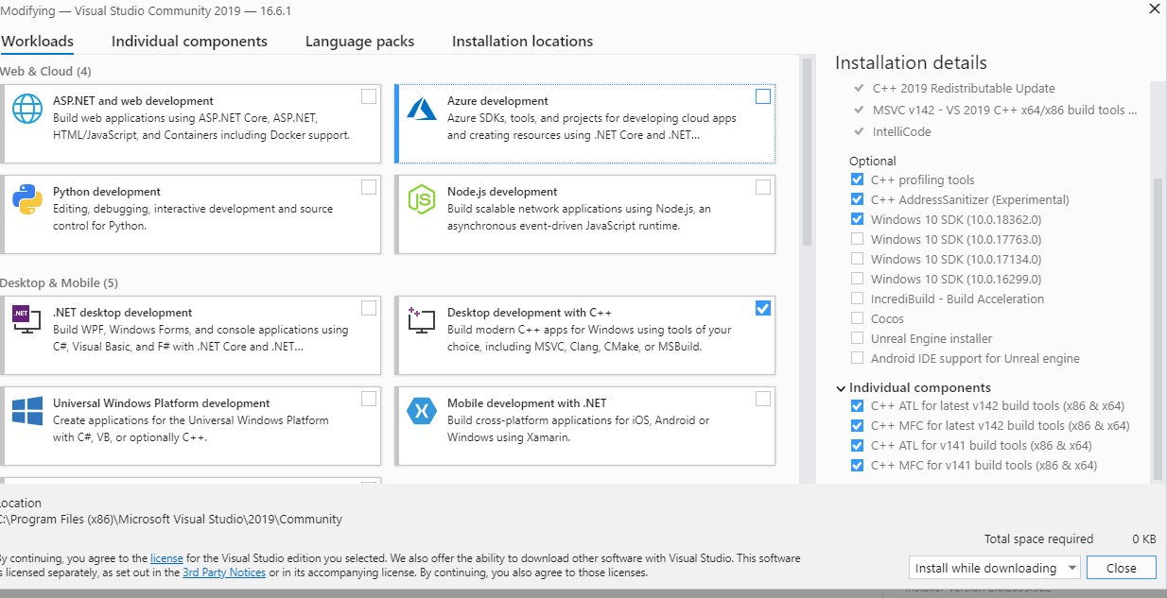Click the workloads list vertical scrollbar

point(807,151)
